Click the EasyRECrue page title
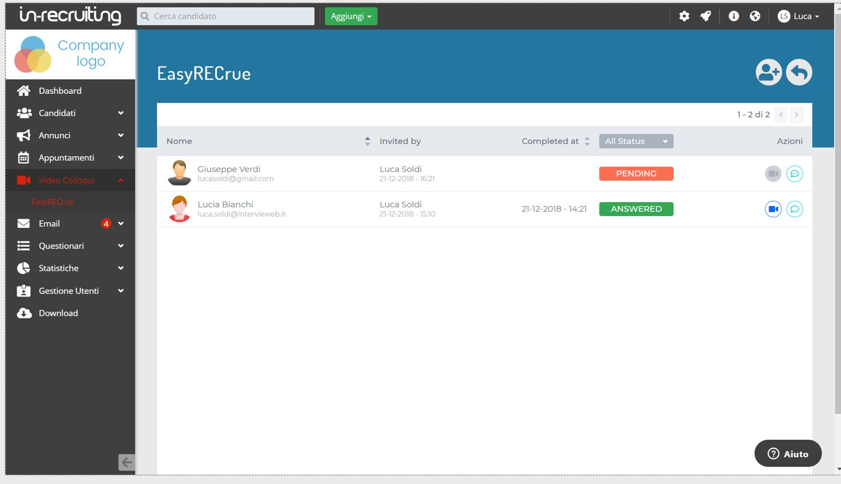Viewport: 841px width, 484px height. [204, 73]
